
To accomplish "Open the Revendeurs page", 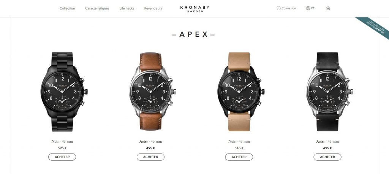I will pyautogui.click(x=153, y=8).
